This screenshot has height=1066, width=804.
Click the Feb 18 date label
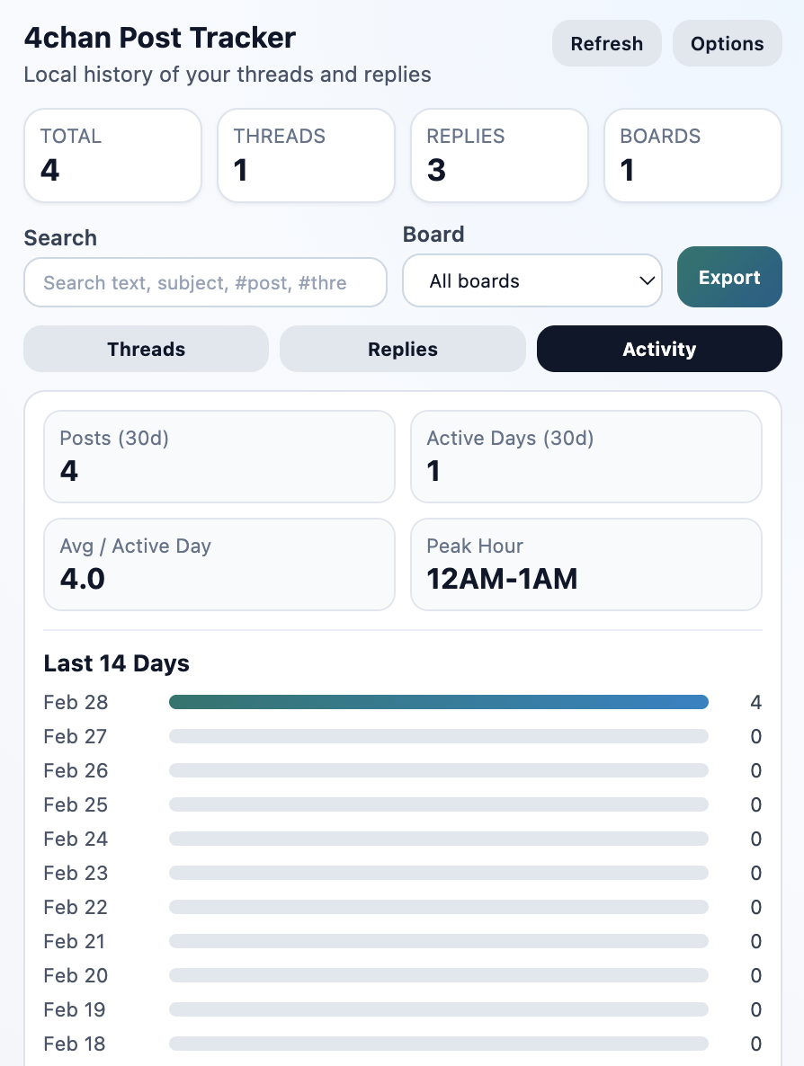pyautogui.click(x=75, y=1044)
